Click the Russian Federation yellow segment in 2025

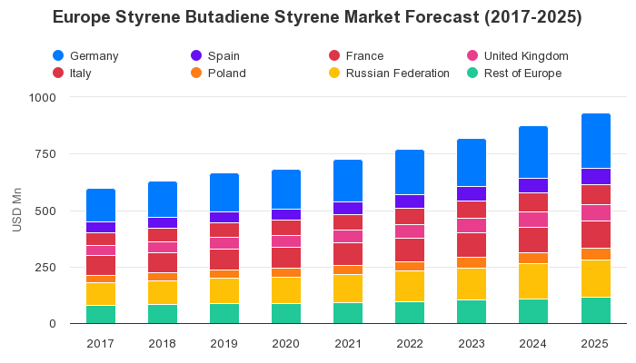[x=596, y=279]
